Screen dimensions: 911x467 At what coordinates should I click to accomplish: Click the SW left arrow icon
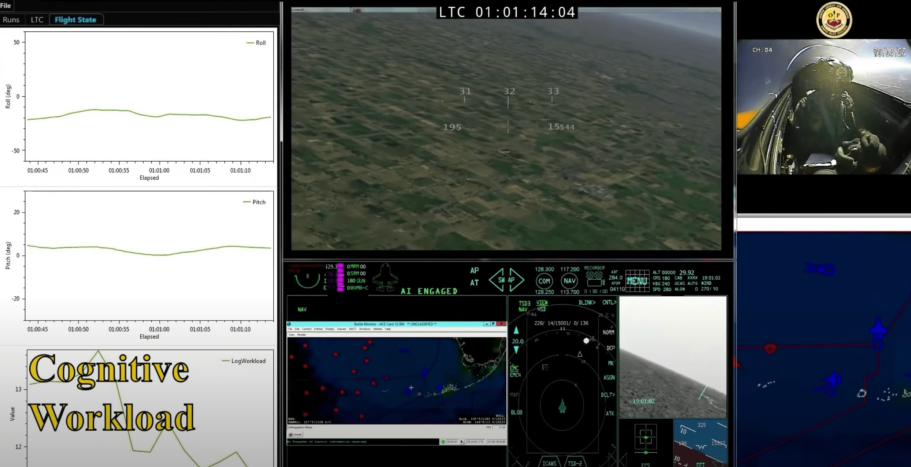pos(498,280)
